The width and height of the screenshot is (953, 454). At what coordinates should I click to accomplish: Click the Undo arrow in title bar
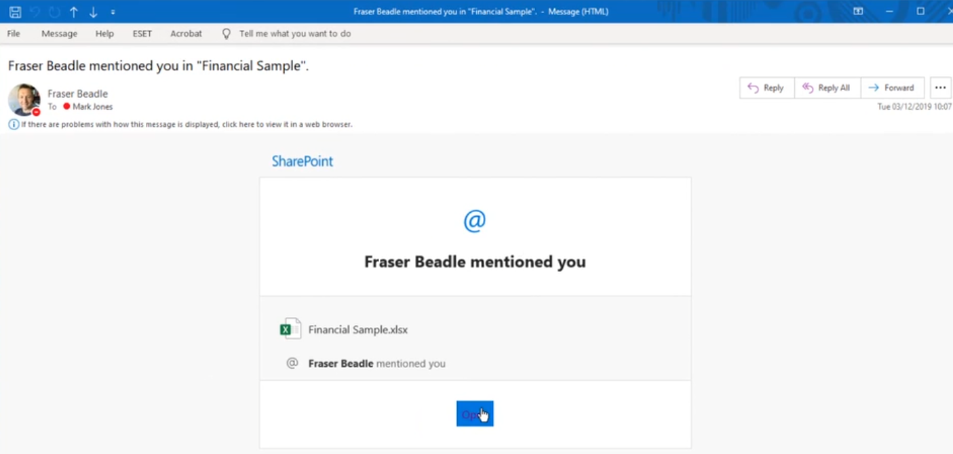pos(35,12)
